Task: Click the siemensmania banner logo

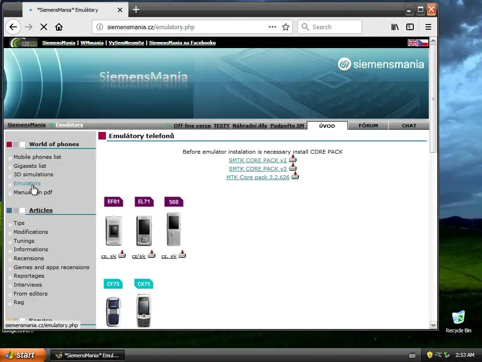Action: (380, 64)
